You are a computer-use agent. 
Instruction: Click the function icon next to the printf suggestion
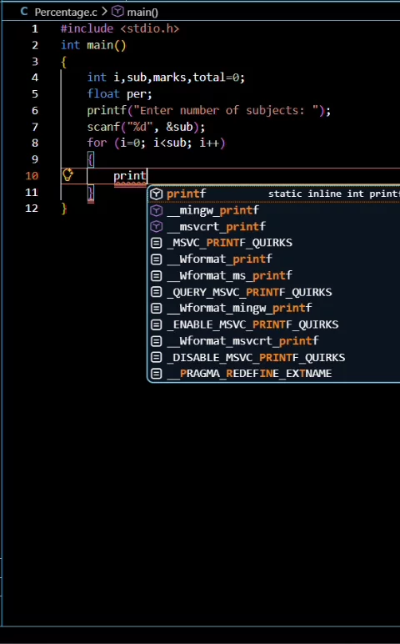tap(157, 194)
